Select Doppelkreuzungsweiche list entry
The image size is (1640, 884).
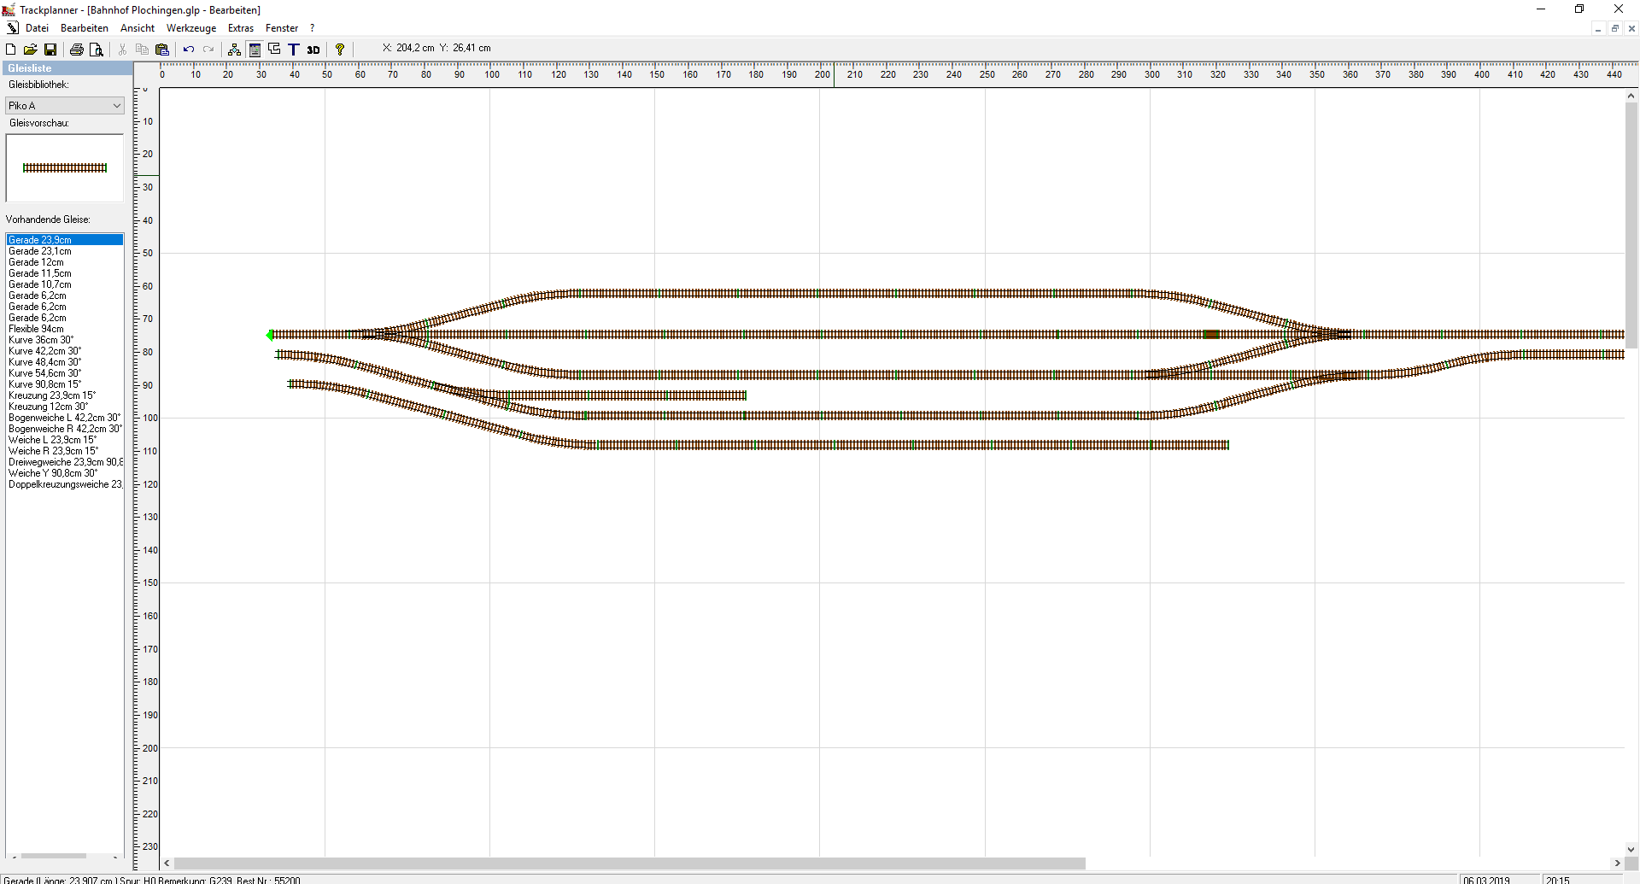coord(65,484)
